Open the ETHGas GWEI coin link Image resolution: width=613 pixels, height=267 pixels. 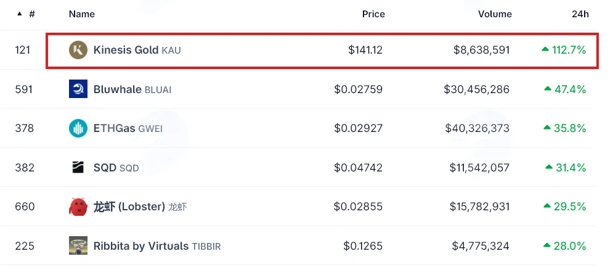(128, 128)
